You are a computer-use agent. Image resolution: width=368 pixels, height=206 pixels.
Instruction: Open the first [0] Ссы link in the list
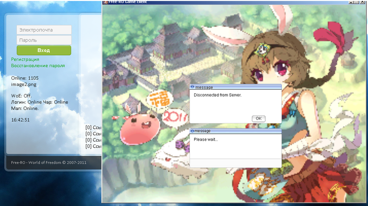[93, 127]
